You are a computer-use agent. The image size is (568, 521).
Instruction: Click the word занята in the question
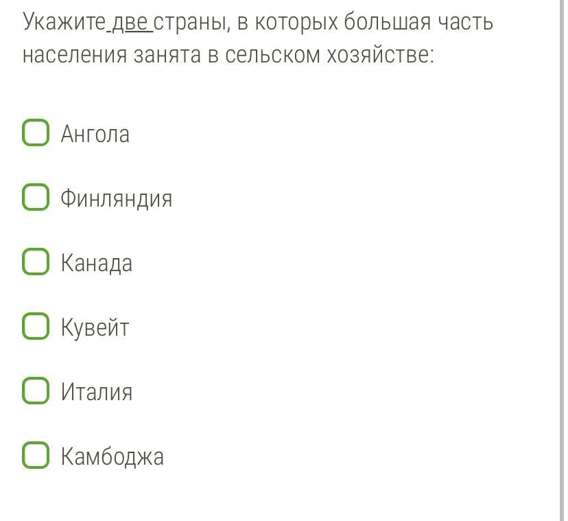pos(167,56)
